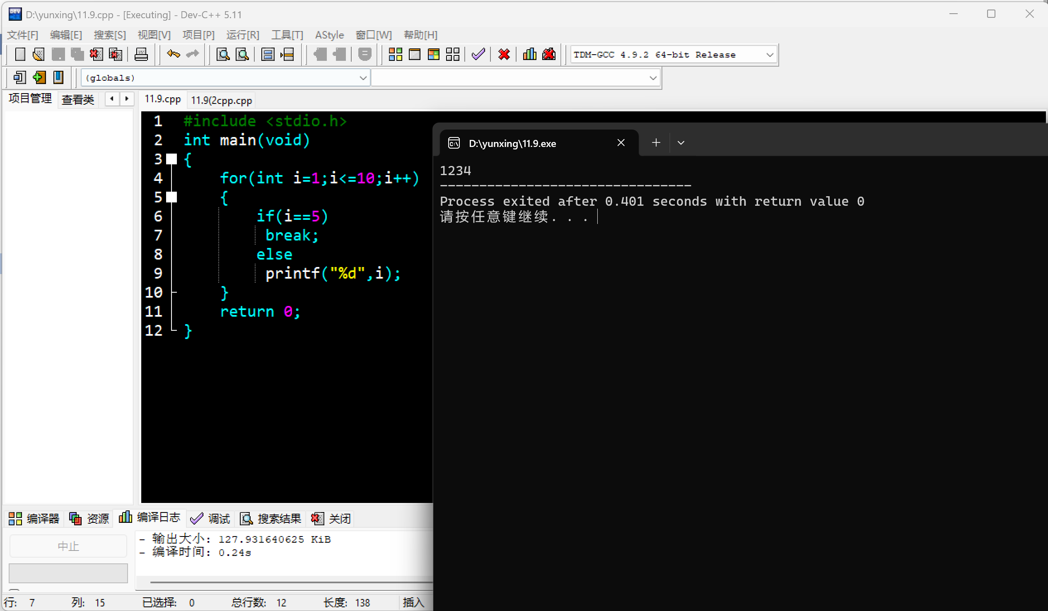The width and height of the screenshot is (1048, 611).
Task: Switch to the 11.9(2cpp.cpp editor tab
Action: pos(221,101)
